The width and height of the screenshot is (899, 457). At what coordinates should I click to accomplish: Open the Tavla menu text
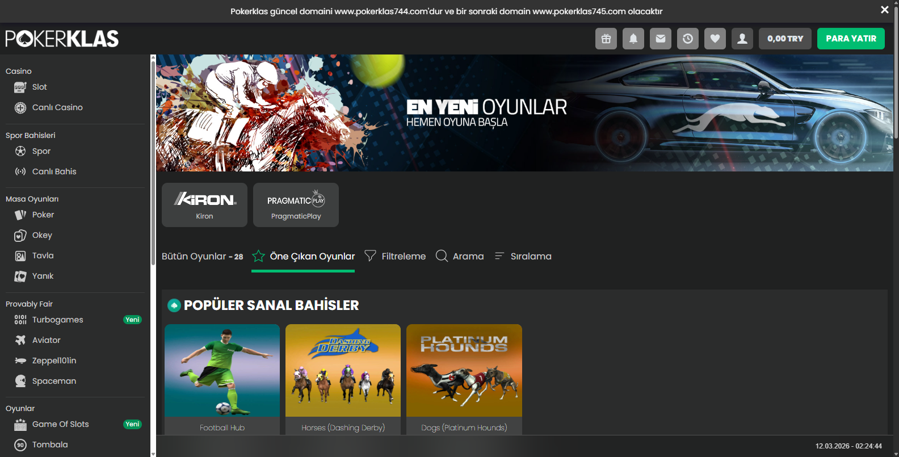point(43,255)
